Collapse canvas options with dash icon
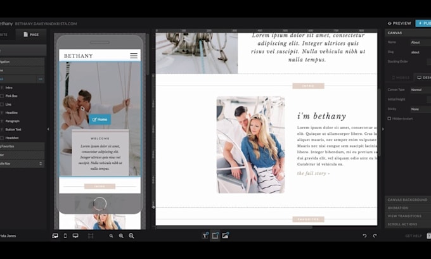This screenshot has height=259, width=431. coord(41,79)
